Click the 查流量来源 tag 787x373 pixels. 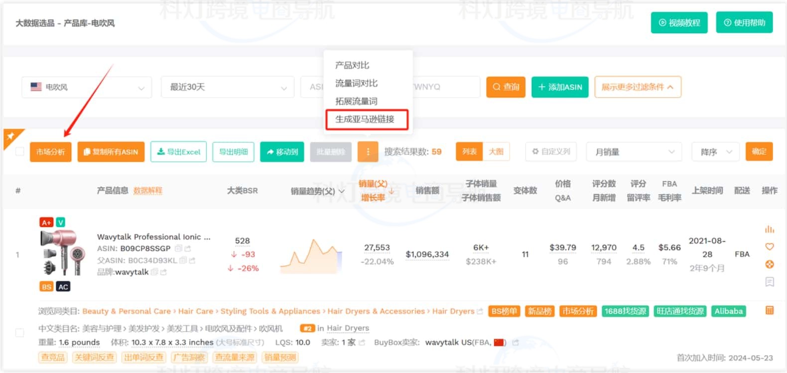235,357
